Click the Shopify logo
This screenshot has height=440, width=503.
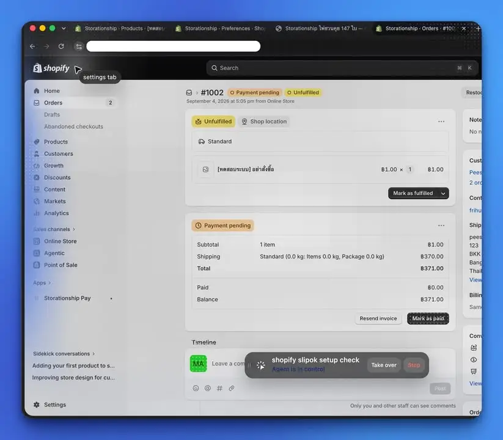click(51, 68)
